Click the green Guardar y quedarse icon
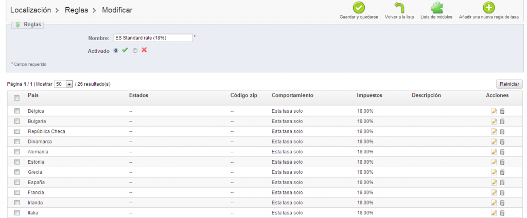The height and width of the screenshot is (218, 527). tap(359, 8)
